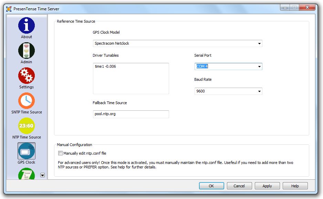Cancel the configuration changes

point(239,186)
